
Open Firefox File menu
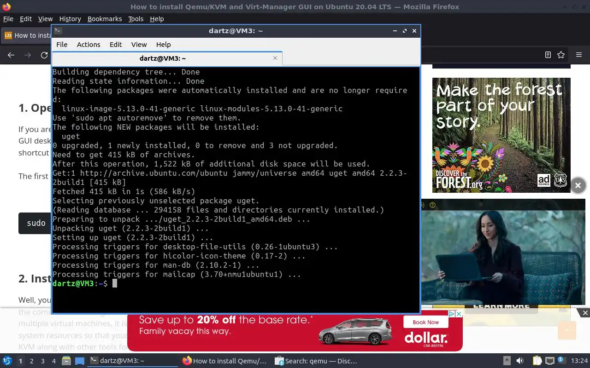(x=8, y=19)
